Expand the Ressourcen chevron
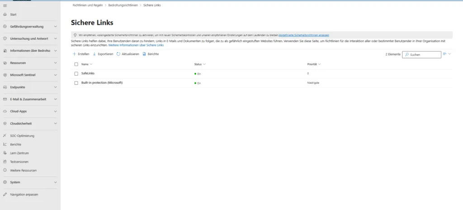 coord(56,63)
